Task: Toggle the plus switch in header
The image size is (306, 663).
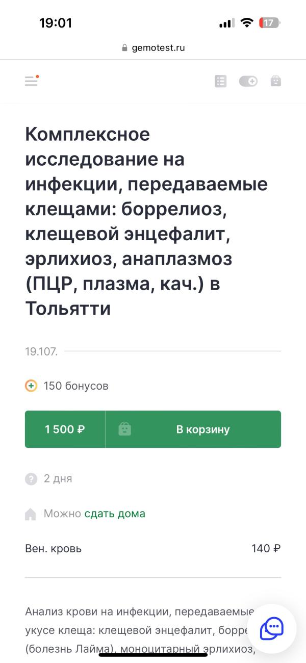Action: pyautogui.click(x=248, y=81)
